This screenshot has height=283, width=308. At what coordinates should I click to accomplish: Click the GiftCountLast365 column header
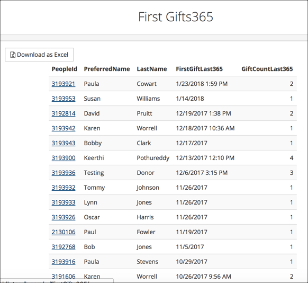[267, 69]
